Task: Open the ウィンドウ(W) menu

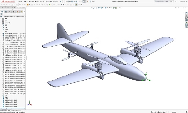Action: (x=49, y=2)
